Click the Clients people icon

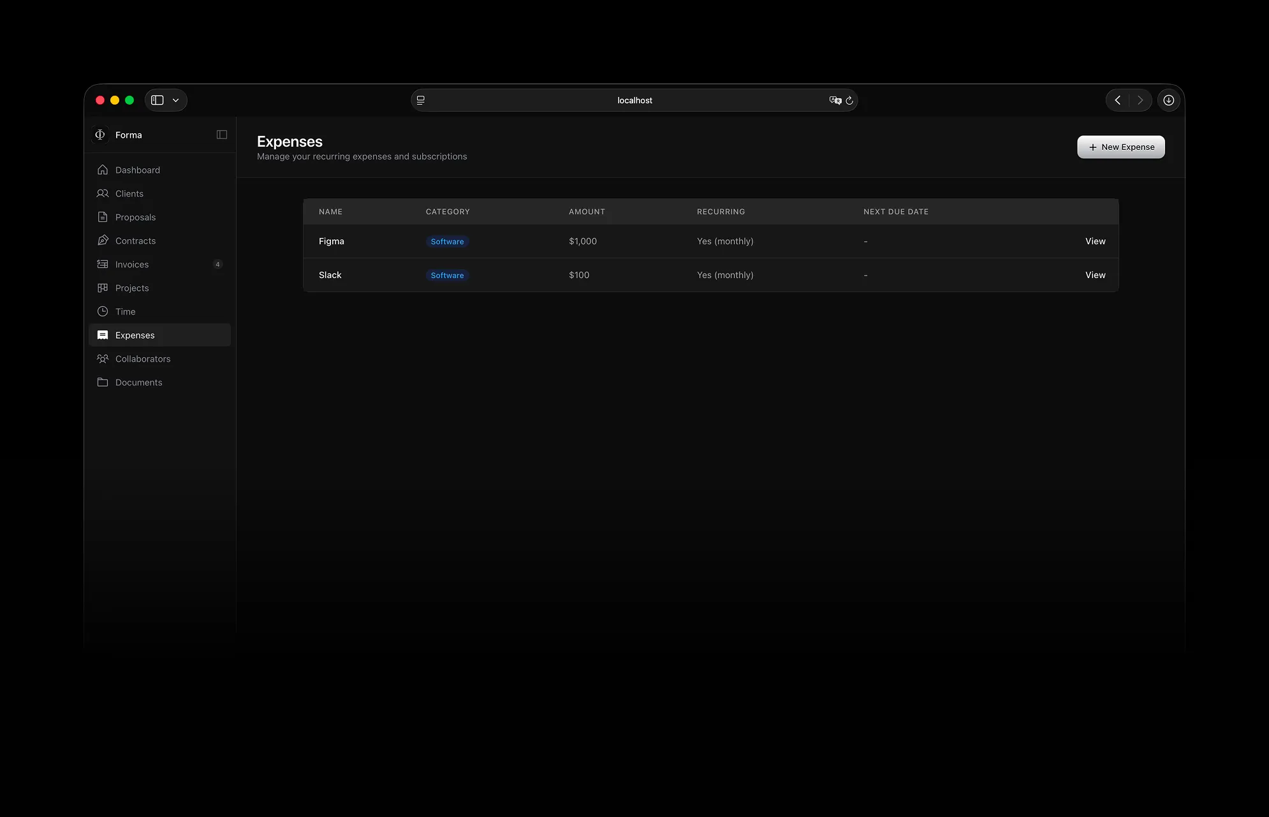tap(103, 193)
